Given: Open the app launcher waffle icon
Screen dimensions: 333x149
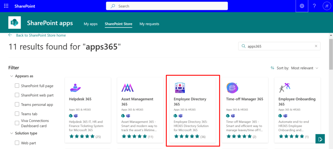Looking at the screenshot, I should [7, 6].
